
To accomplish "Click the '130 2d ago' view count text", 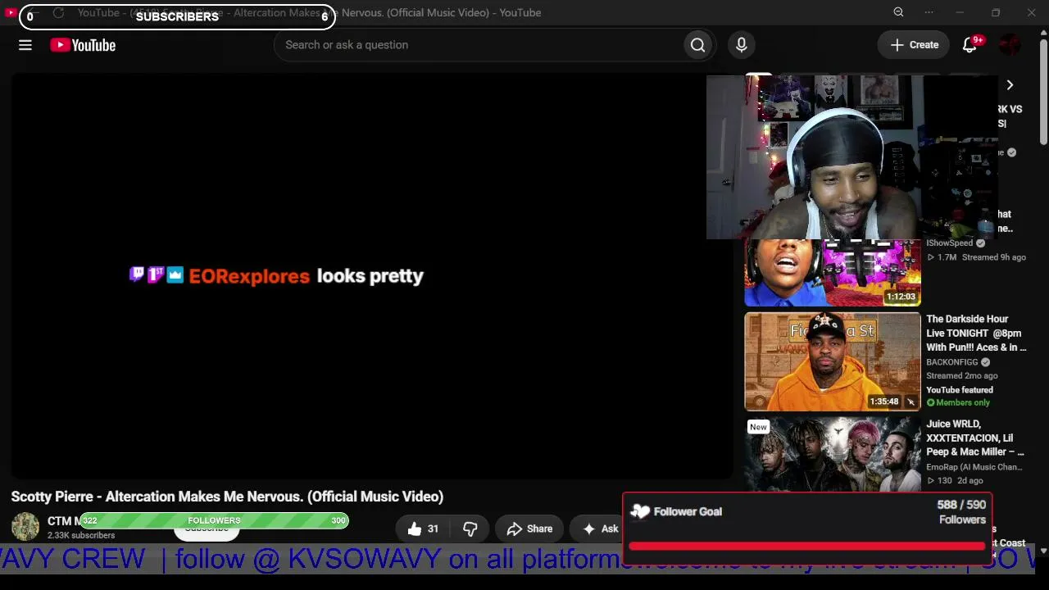I will point(955,481).
